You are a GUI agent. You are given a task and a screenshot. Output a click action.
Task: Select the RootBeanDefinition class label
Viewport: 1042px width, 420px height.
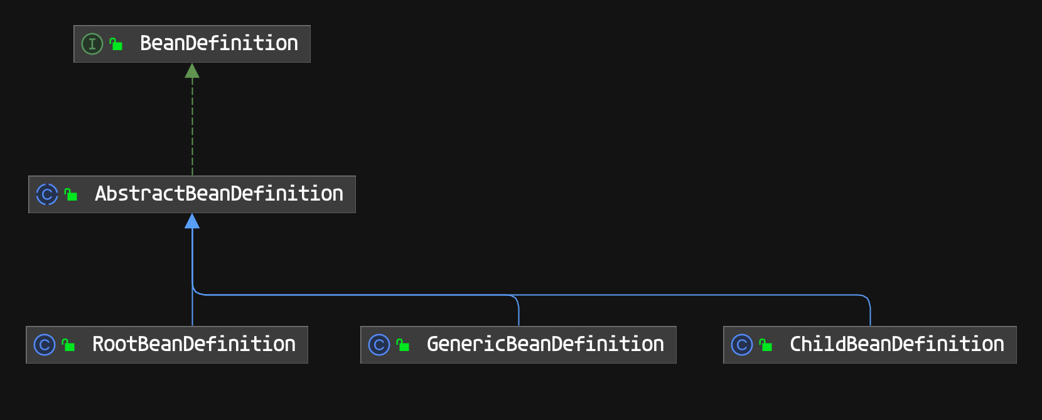[193, 345]
